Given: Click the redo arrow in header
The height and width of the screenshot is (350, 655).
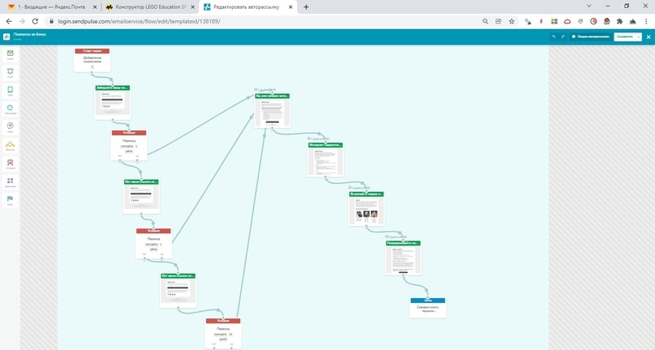Looking at the screenshot, I should coord(563,36).
